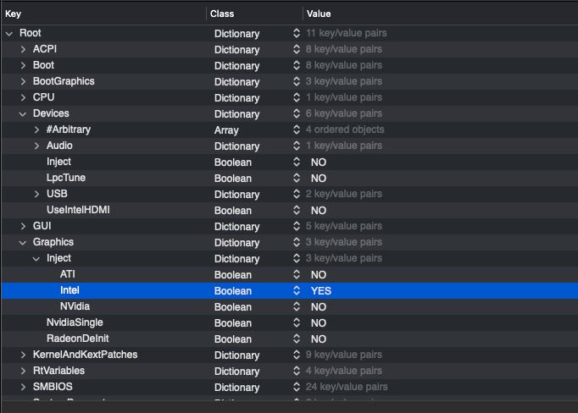Expand the USB dictionary under Devices
This screenshot has width=578, height=413.
coord(36,194)
